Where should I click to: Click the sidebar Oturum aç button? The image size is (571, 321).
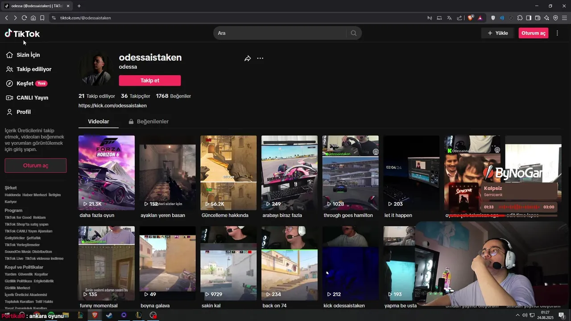pyautogui.click(x=36, y=165)
